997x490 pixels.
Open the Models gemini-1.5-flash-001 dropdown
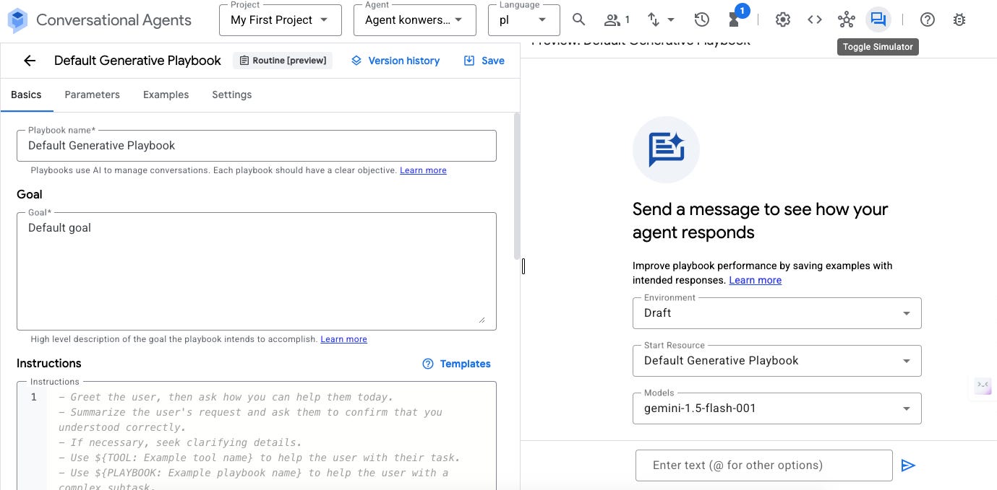coord(777,408)
